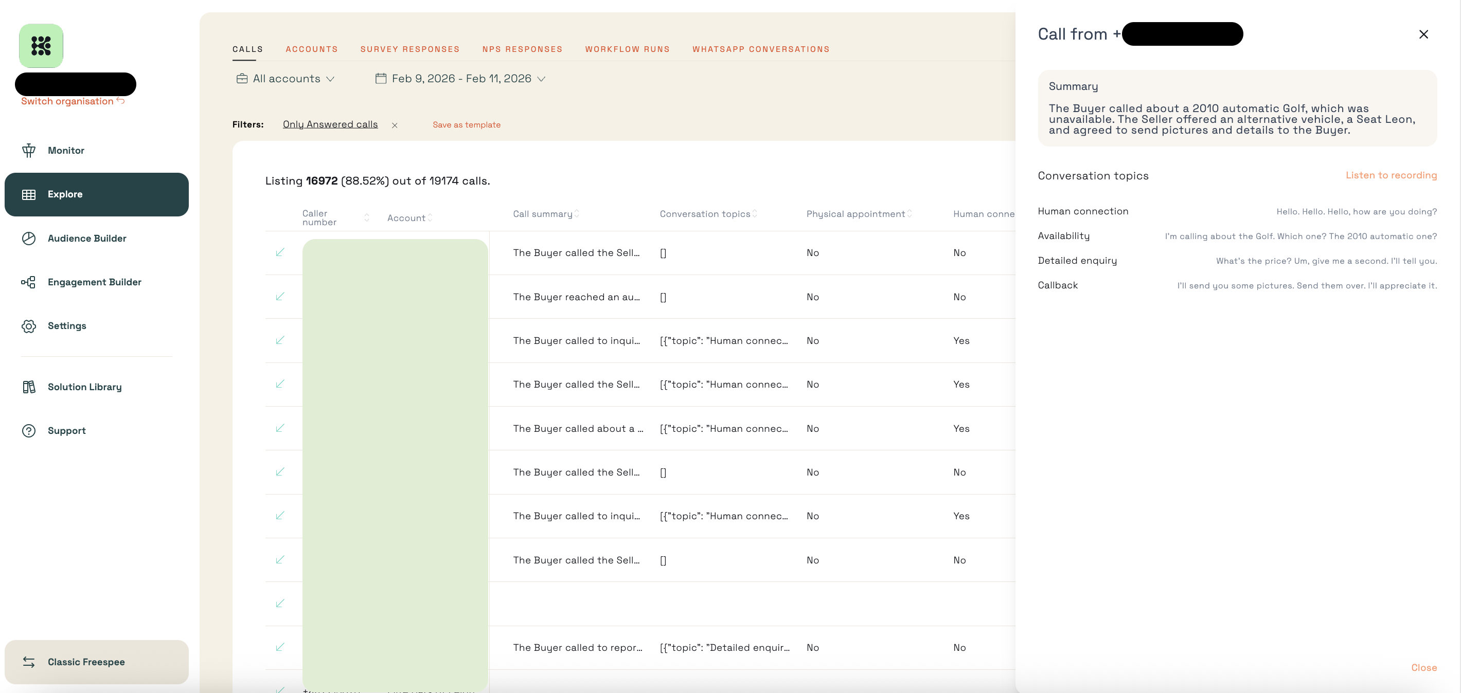The width and height of the screenshot is (1461, 693).
Task: Open the Solution Library books icon
Action: (29, 387)
